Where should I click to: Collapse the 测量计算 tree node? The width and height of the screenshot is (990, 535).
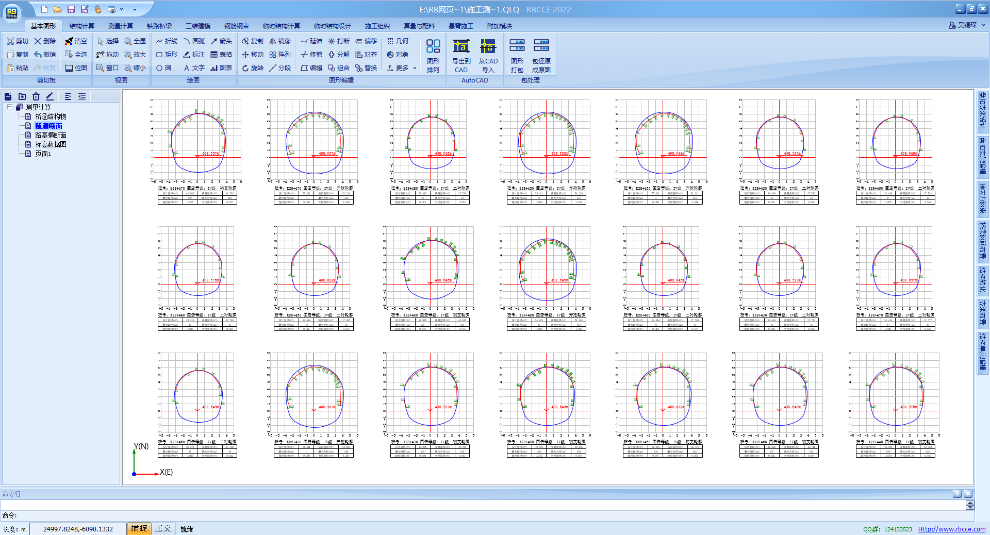pyautogui.click(x=10, y=107)
